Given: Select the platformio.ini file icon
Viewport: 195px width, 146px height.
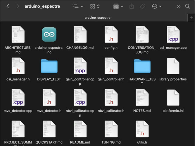Looking at the screenshot, I should pos(173,97).
